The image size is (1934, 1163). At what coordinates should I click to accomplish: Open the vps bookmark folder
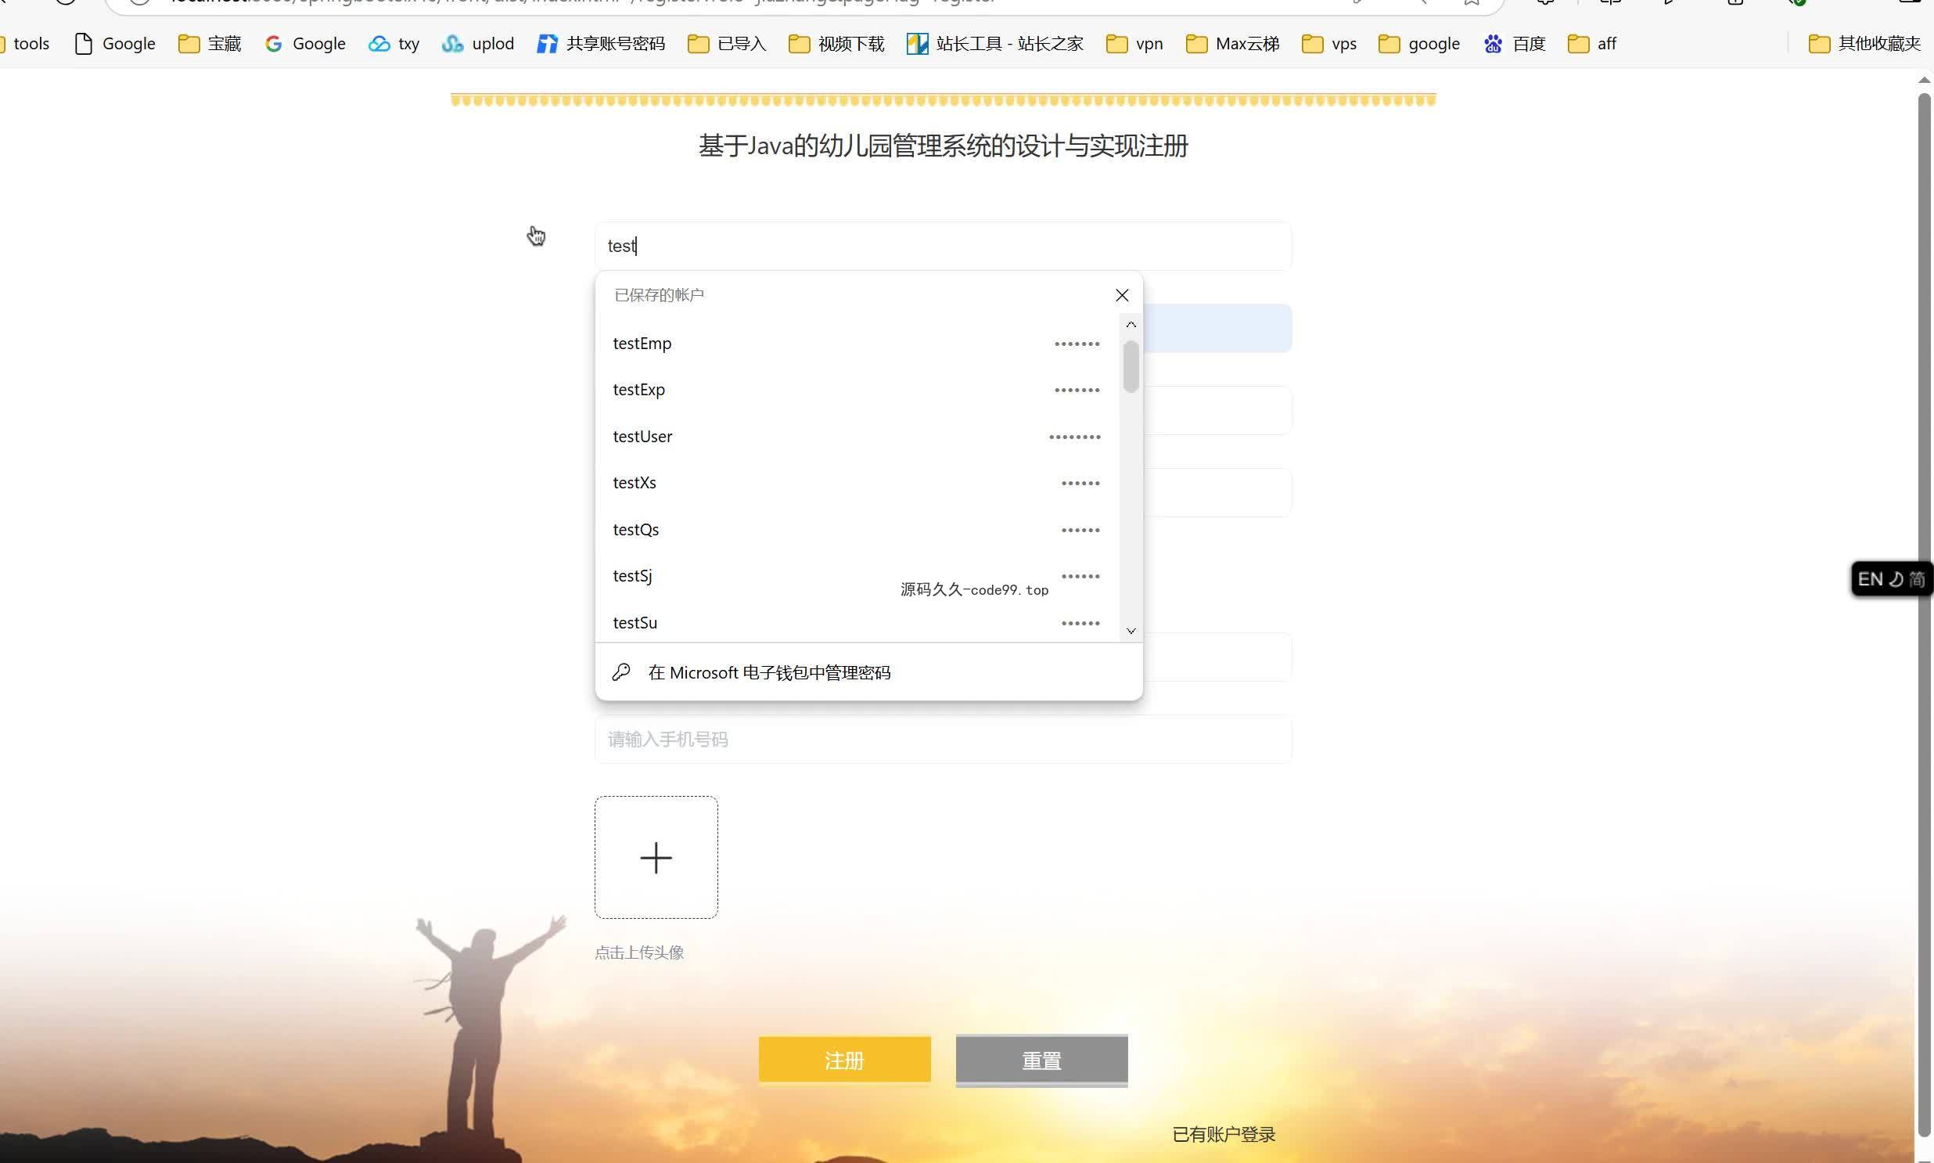[x=1329, y=44]
